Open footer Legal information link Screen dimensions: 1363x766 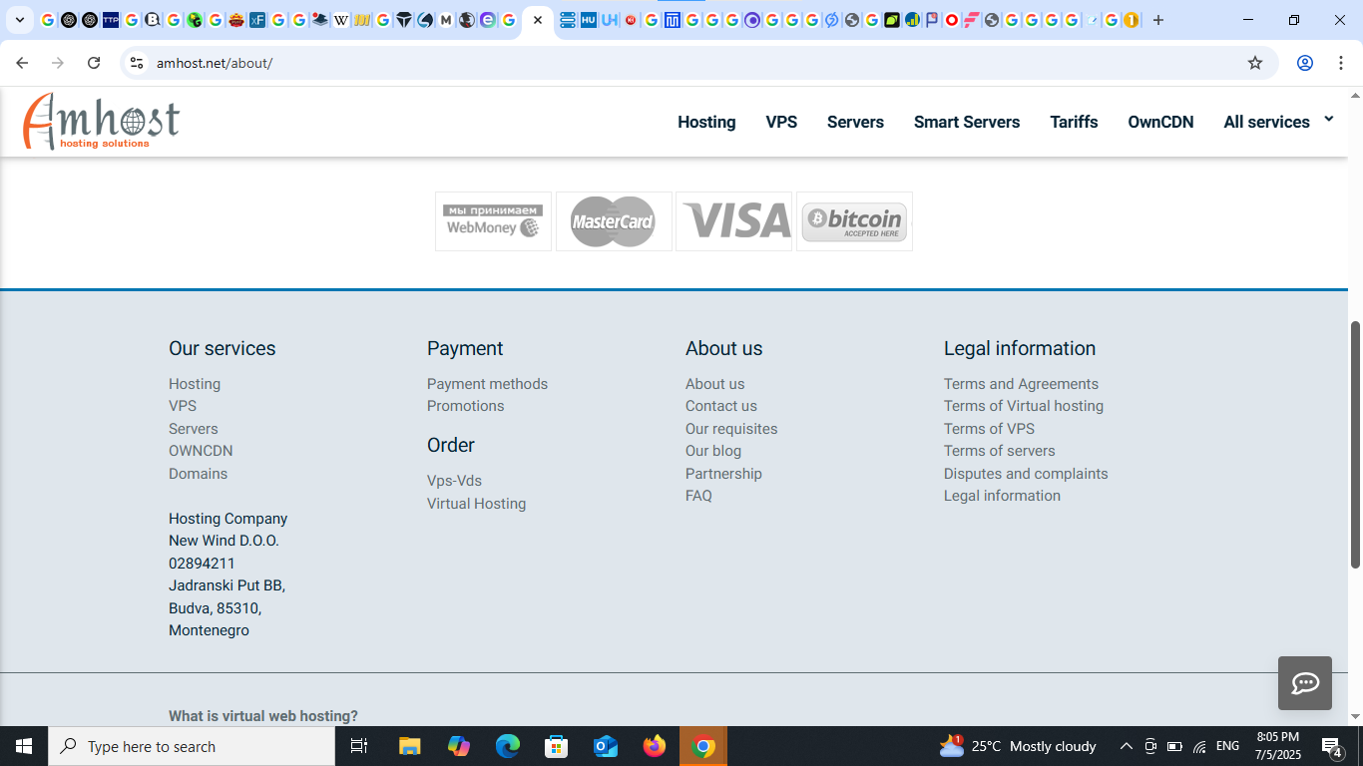pyautogui.click(x=1002, y=496)
